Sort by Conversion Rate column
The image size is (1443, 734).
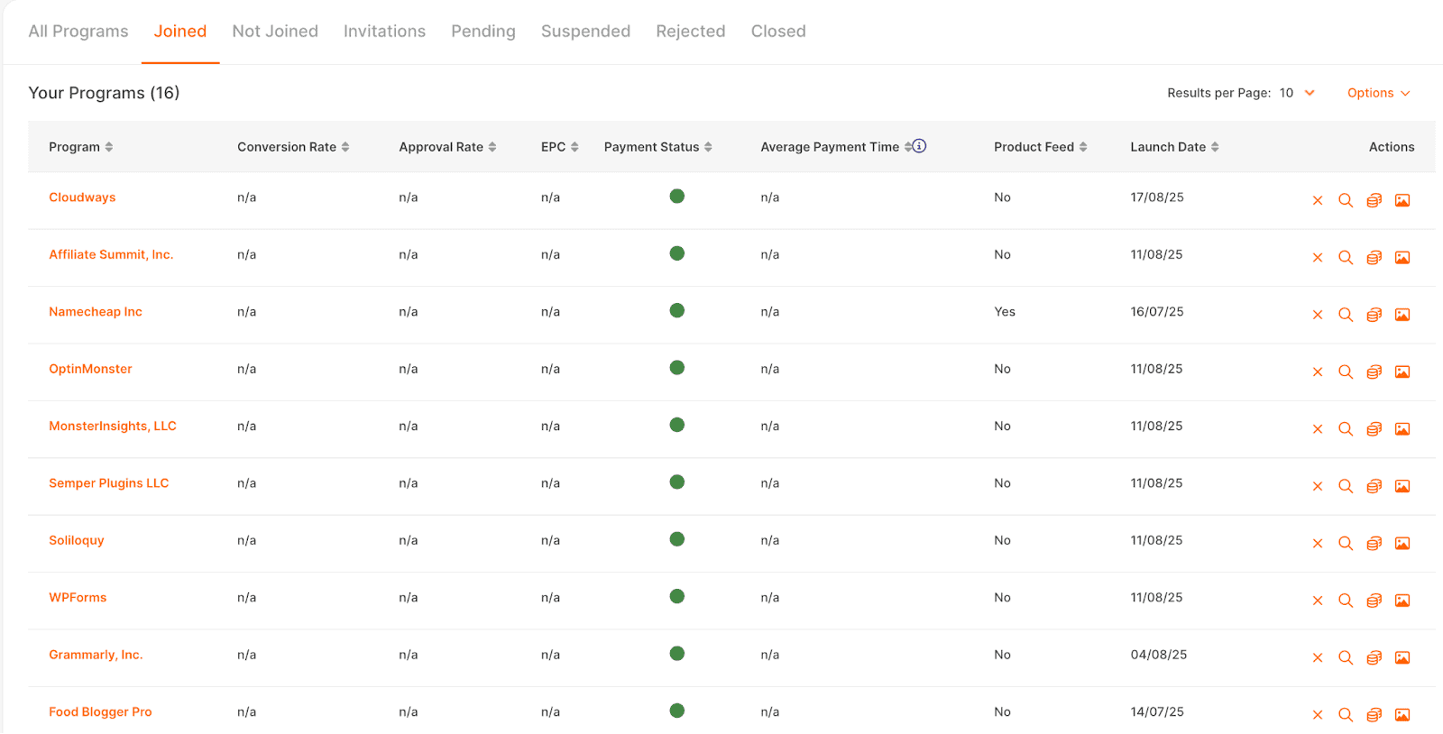(x=293, y=147)
